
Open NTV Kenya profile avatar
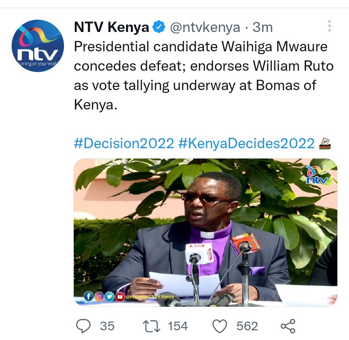[x=38, y=46]
